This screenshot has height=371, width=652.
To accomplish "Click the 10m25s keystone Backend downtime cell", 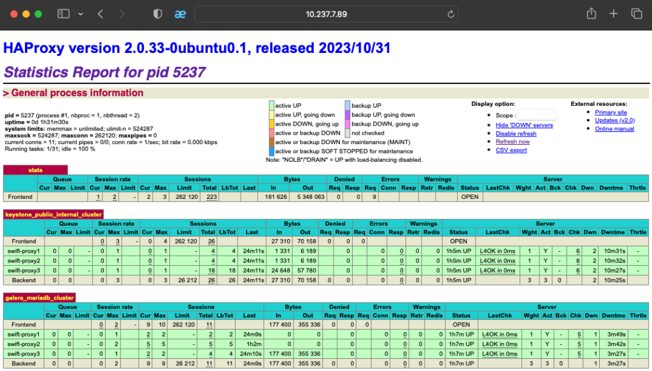I will pos(614,280).
